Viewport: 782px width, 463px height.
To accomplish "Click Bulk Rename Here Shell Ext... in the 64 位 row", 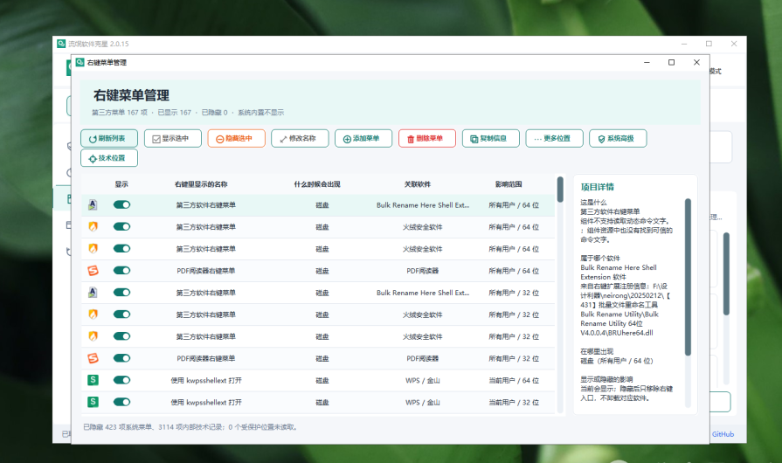I will coord(423,204).
